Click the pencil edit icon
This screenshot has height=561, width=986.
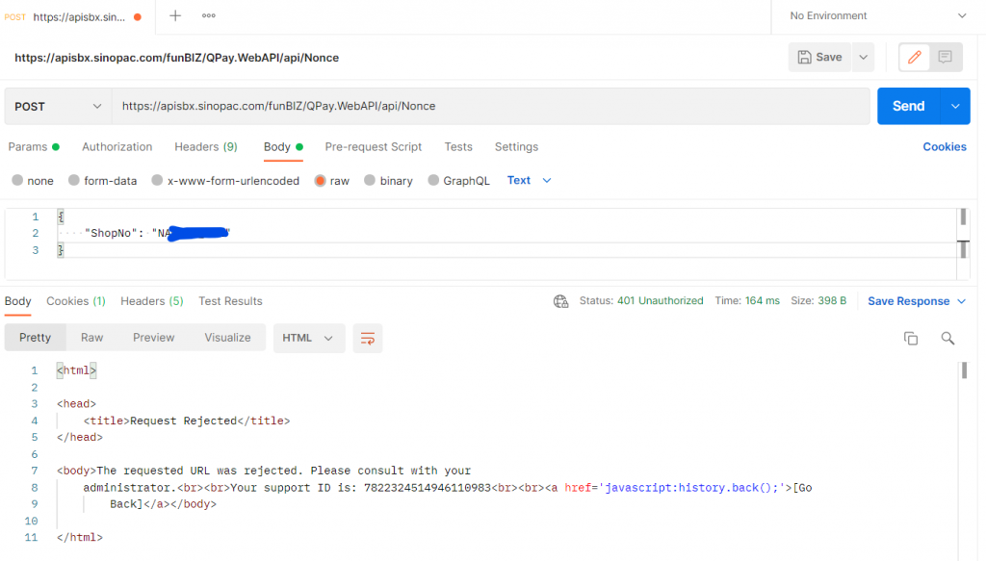[x=915, y=57]
